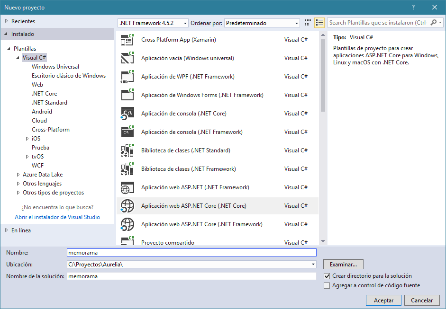This screenshot has width=446, height=309.
Task: Switch to small icons grid view
Action: (308, 23)
